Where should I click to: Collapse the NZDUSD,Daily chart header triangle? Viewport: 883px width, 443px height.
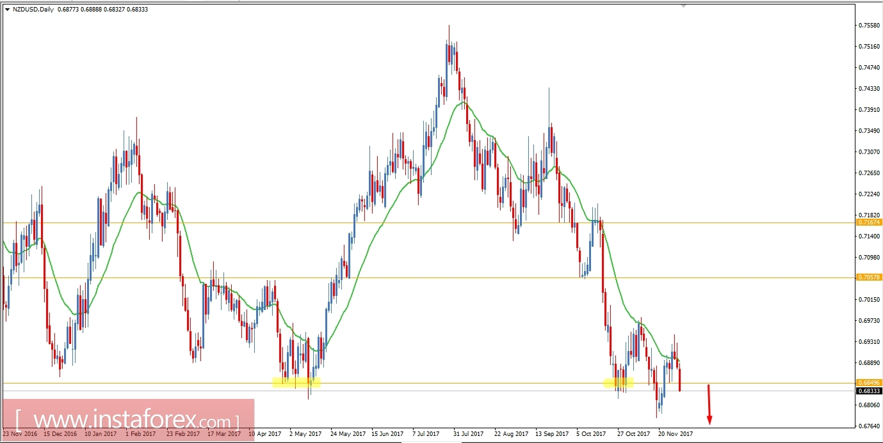[6, 10]
